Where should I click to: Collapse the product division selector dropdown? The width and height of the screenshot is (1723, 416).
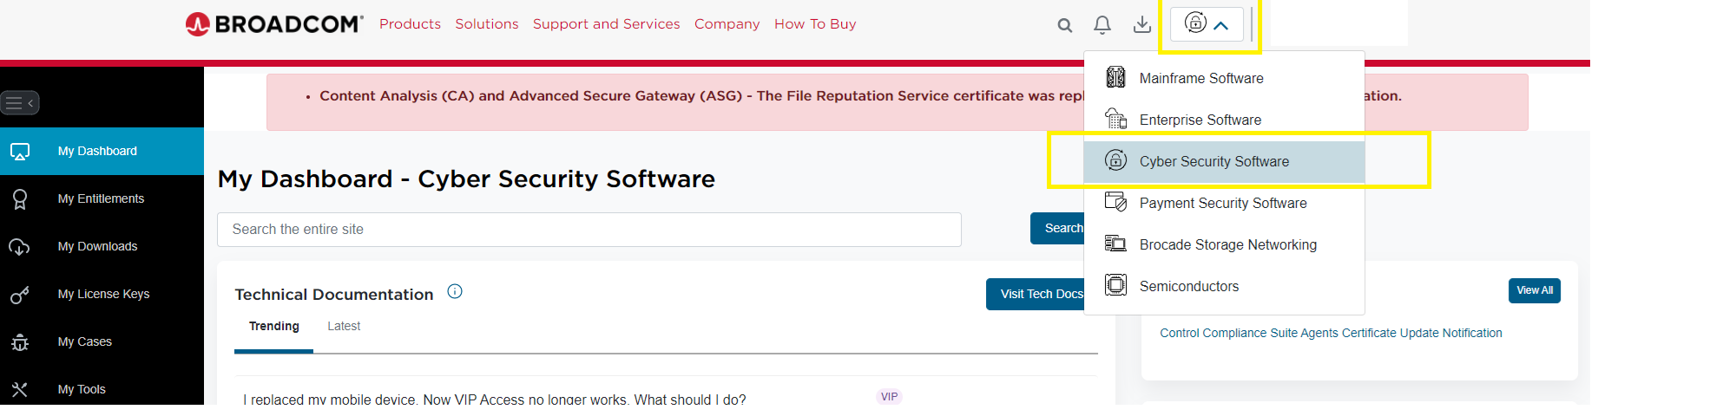tap(1207, 24)
